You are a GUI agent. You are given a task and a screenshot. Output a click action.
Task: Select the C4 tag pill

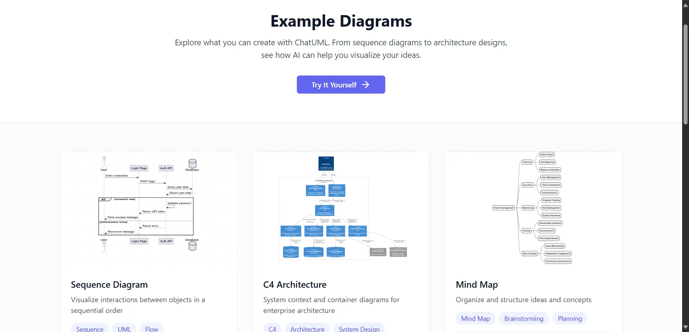[x=272, y=329]
